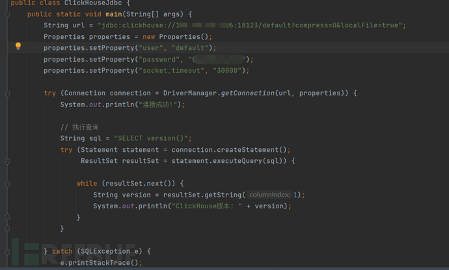Image resolution: width=449 pixels, height=270 pixels.
Task: Collapse the while loop fold marker
Action: point(7,184)
